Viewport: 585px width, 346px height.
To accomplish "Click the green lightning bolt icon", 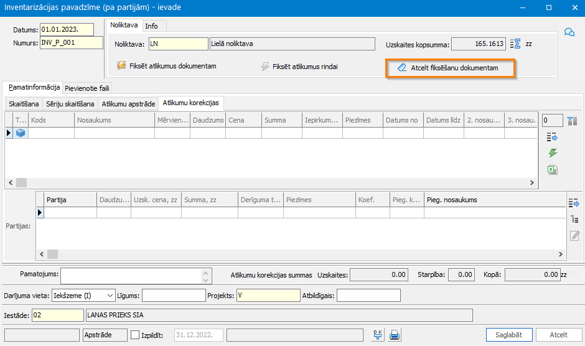I will [x=553, y=152].
